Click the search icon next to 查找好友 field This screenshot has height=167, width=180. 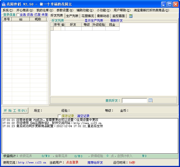coord(151,100)
